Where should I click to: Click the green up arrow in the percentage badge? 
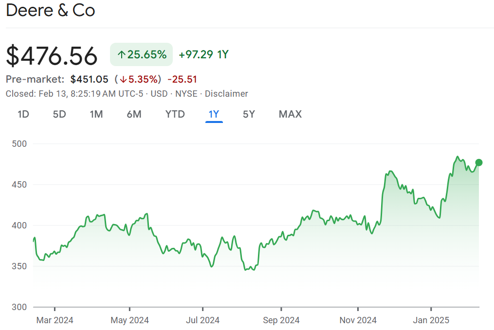(x=122, y=54)
